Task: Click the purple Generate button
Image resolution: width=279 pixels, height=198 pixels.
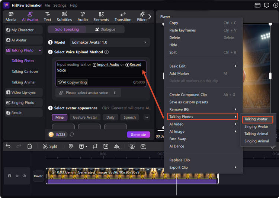Action: pos(138,135)
